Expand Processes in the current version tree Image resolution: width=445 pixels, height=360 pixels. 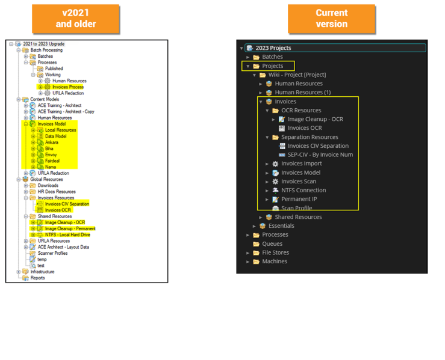point(247,235)
